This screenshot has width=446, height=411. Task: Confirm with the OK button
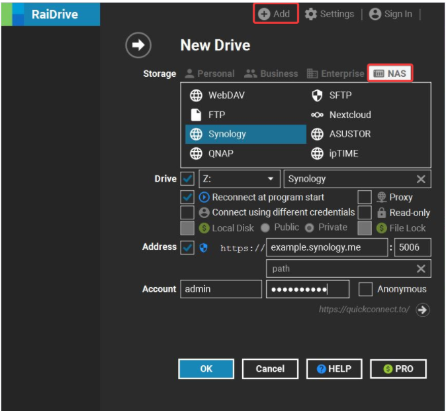click(206, 369)
